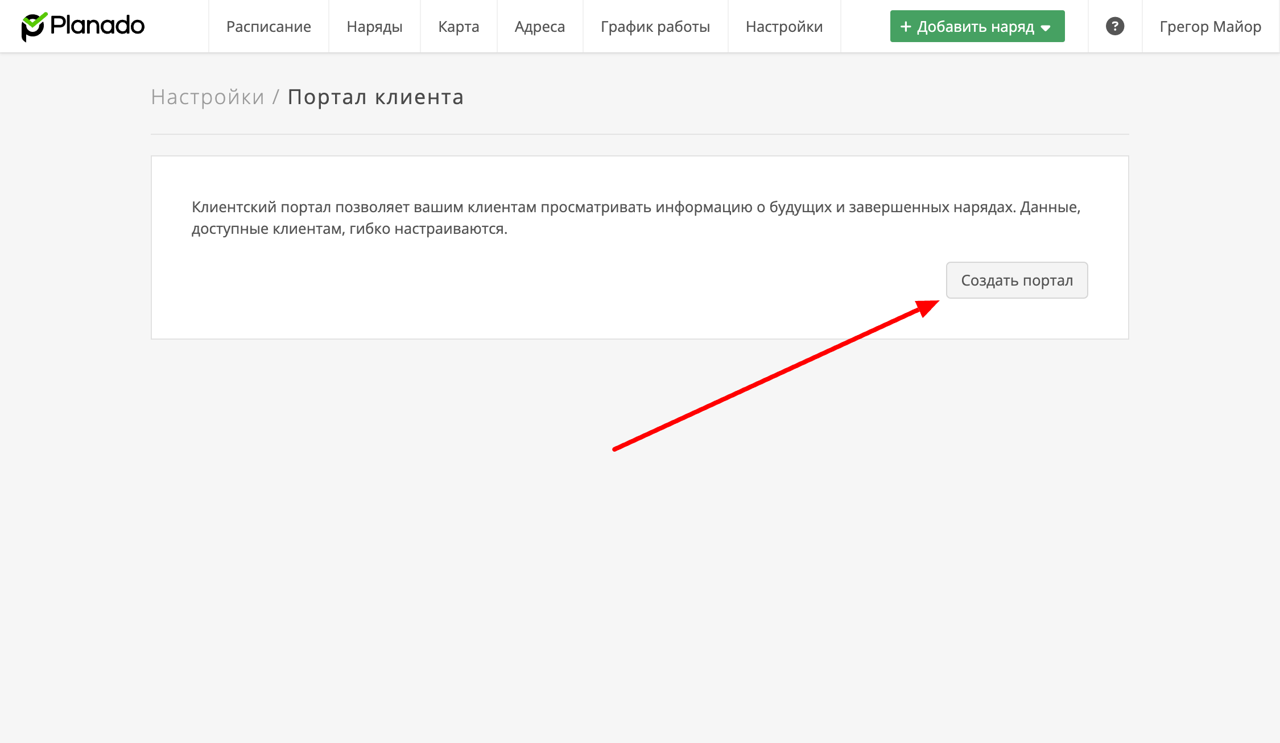This screenshot has width=1280, height=743.
Task: Open Настройки in the navigation bar
Action: pos(784,27)
